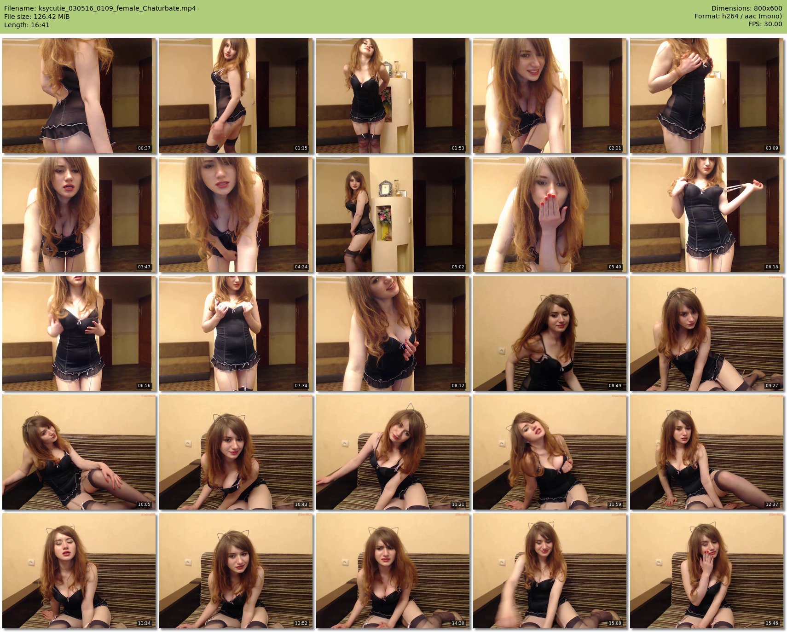Open the frame marked 11:59

(550, 452)
